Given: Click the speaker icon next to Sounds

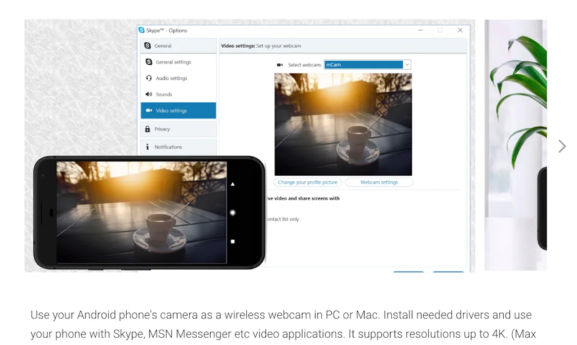Looking at the screenshot, I should coord(149,95).
